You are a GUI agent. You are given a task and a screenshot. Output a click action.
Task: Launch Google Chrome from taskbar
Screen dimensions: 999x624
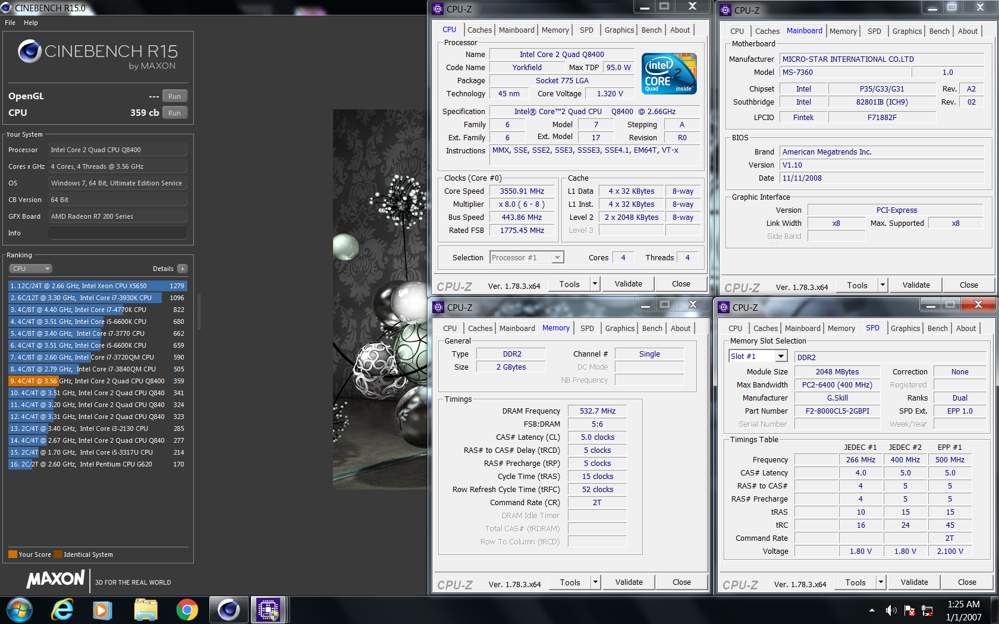click(187, 610)
